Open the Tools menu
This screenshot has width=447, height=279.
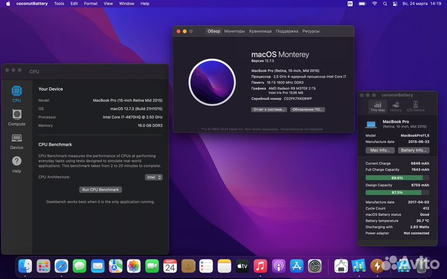pyautogui.click(x=59, y=4)
